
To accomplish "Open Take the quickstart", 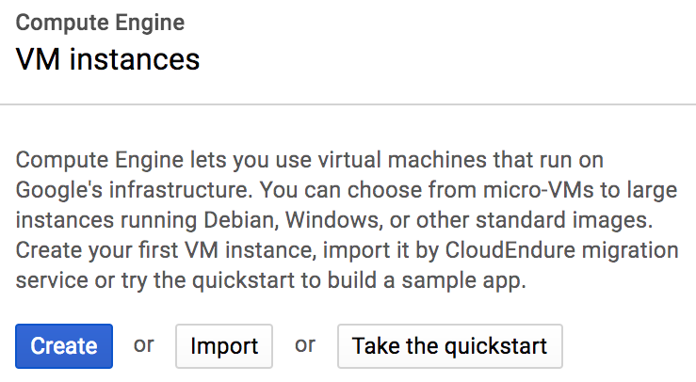I will pos(449,345).
